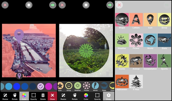Select Color tool in left screen
Screen dimensions: 172x101
[24, 96]
